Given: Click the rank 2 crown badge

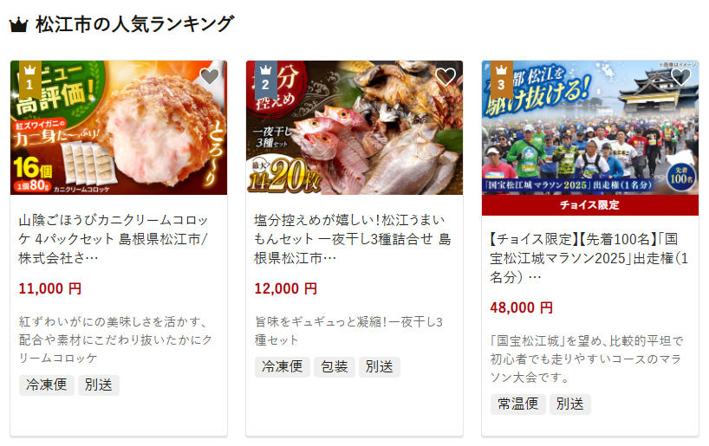Looking at the screenshot, I should [266, 80].
